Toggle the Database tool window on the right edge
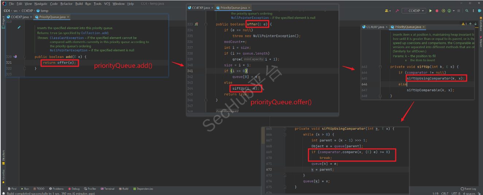483x195 pixels. (x=480, y=26)
